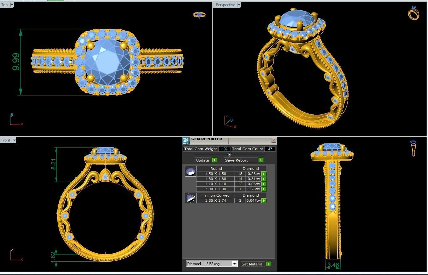Collapse Gem Reporter header with round arrow handle
This screenshot has width=428, height=275.
pyautogui.click(x=230, y=155)
